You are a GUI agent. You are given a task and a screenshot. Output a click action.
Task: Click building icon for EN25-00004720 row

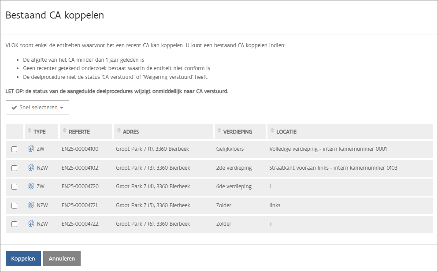pyautogui.click(x=31, y=186)
